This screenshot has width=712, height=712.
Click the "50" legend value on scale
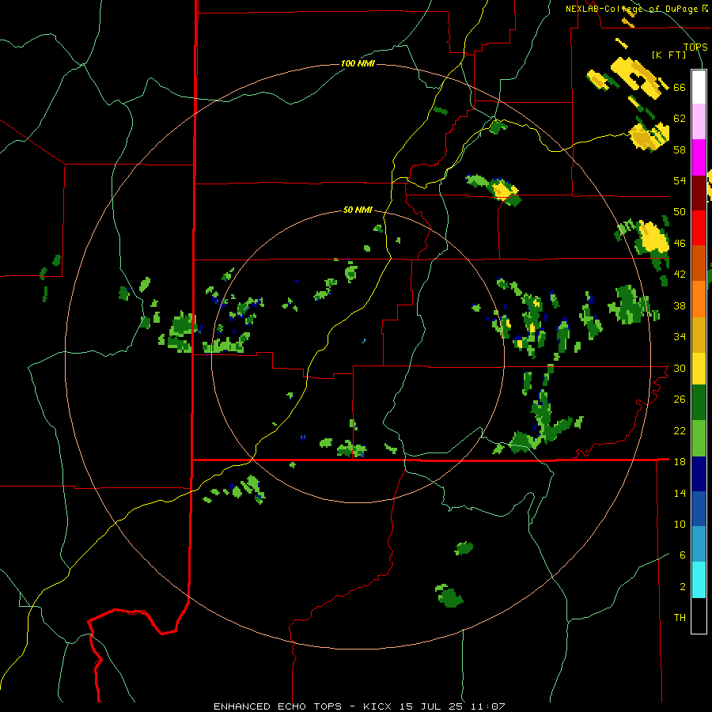click(x=680, y=212)
